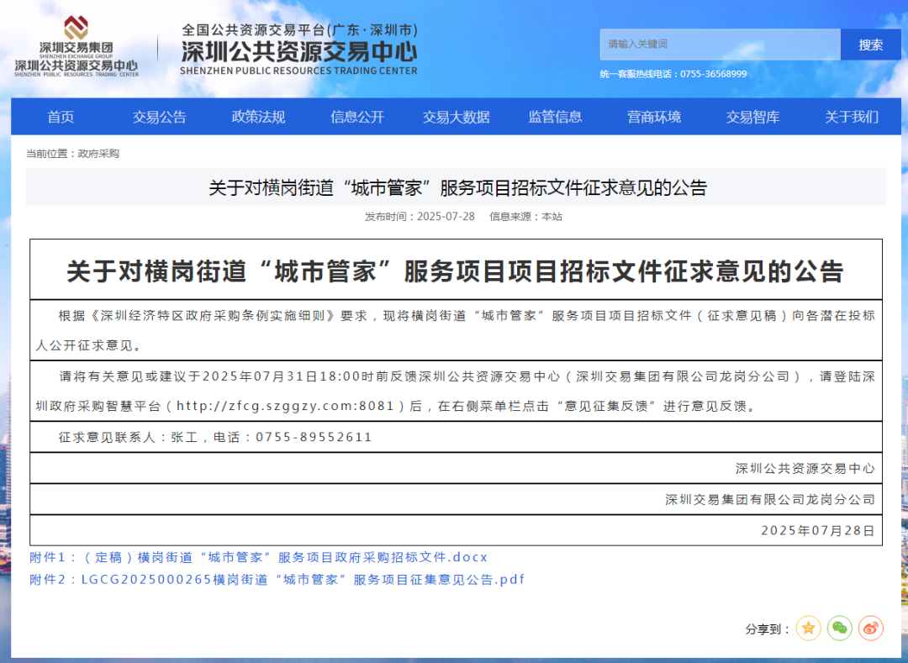Open 关于我们 about page
908x663 pixels.
click(x=851, y=117)
